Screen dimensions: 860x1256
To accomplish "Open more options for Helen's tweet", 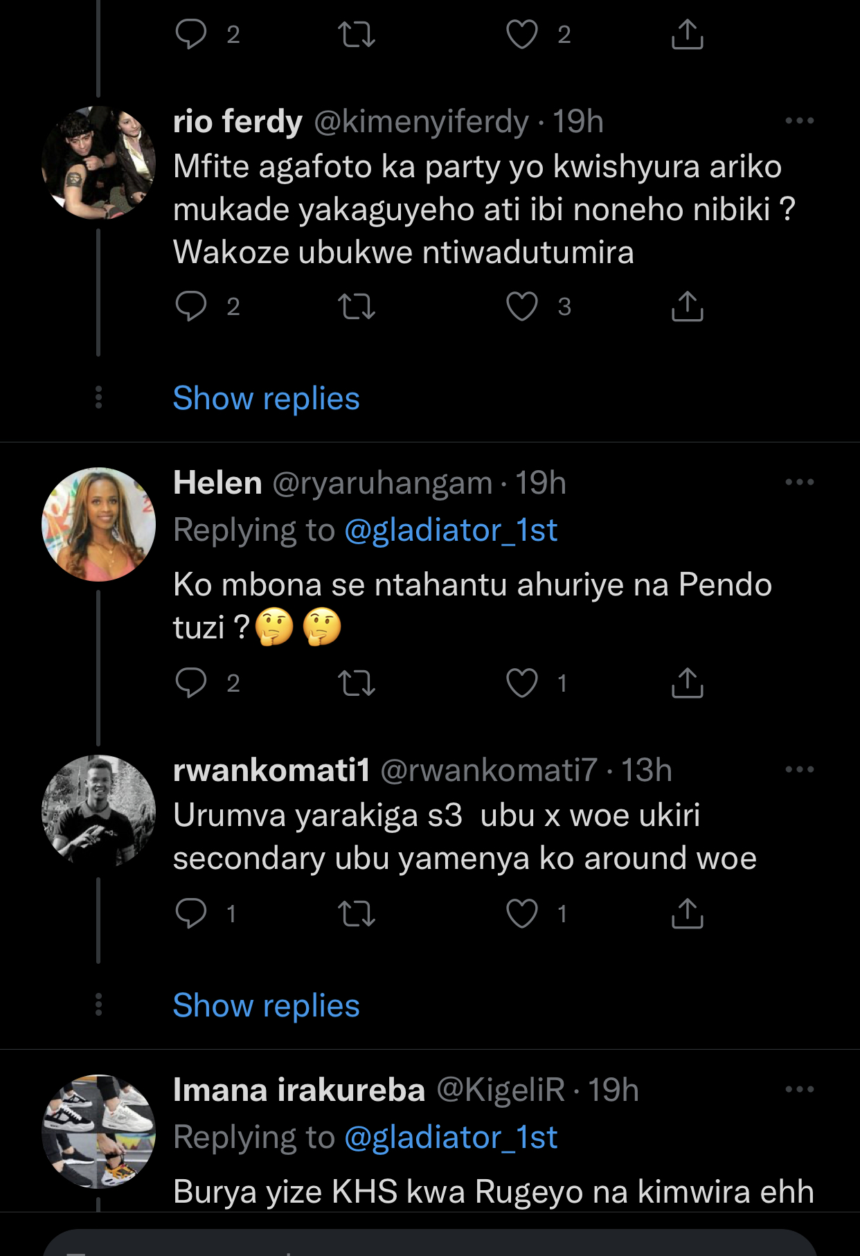I will point(799,483).
